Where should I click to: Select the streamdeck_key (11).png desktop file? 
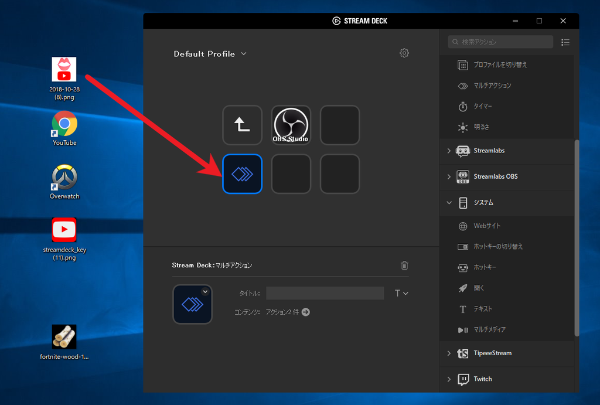click(x=64, y=240)
